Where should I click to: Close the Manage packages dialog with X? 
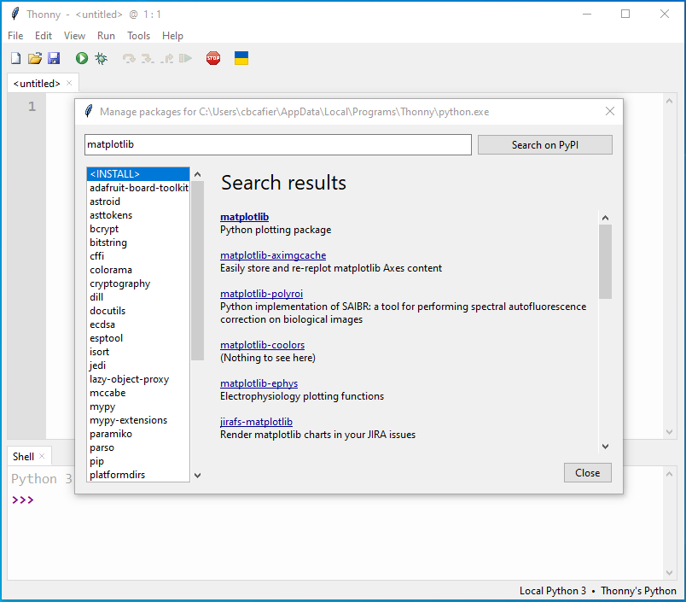[x=610, y=111]
